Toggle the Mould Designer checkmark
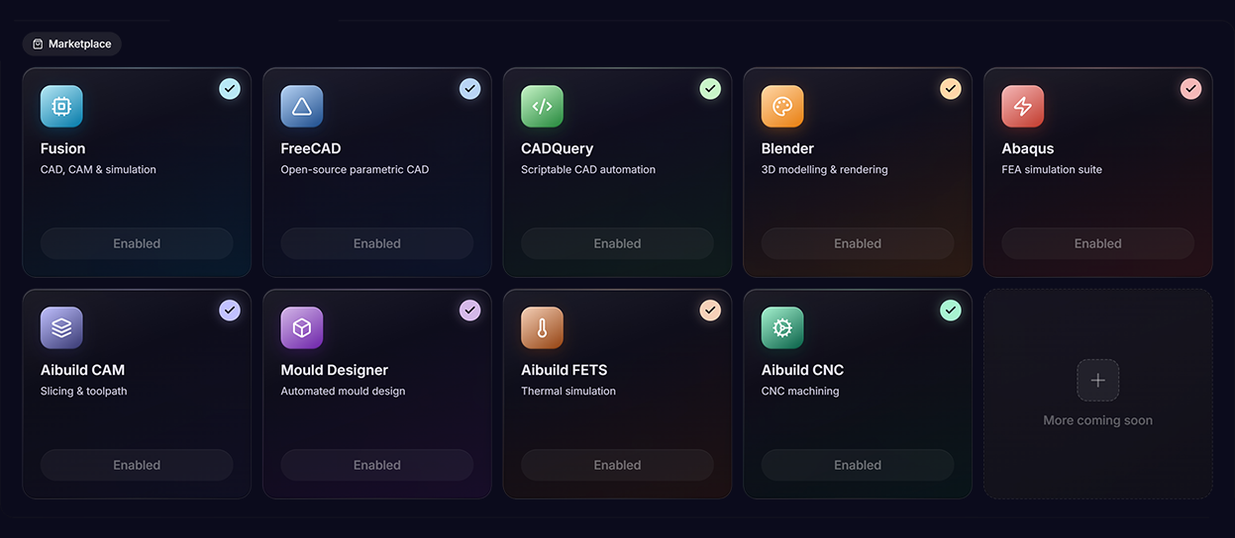This screenshot has width=1235, height=538. 470,311
